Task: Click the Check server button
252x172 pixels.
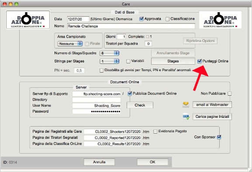Action: click(140, 105)
